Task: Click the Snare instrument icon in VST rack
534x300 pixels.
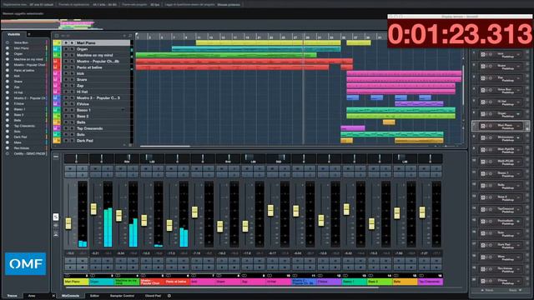Action: click(x=483, y=67)
